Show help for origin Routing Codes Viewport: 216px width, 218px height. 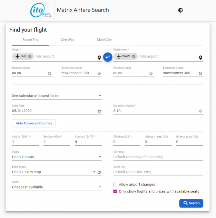pos(50,73)
